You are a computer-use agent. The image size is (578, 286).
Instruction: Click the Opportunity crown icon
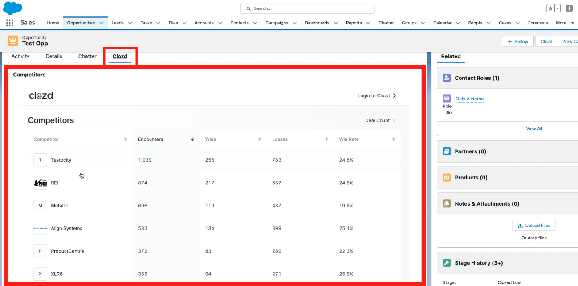click(13, 41)
